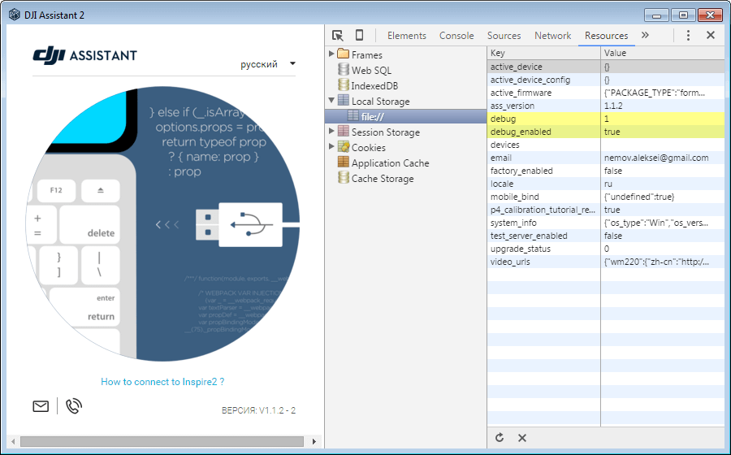The height and width of the screenshot is (455, 731).
Task: Switch to the Network tab
Action: (552, 36)
